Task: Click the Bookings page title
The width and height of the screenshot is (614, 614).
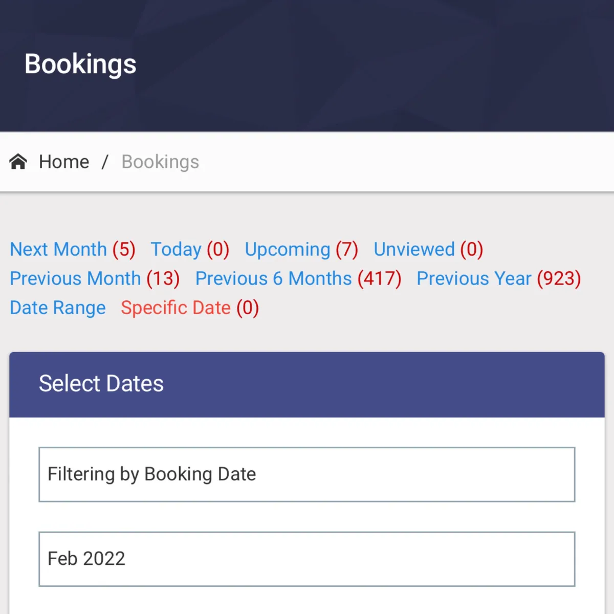Action: tap(80, 64)
